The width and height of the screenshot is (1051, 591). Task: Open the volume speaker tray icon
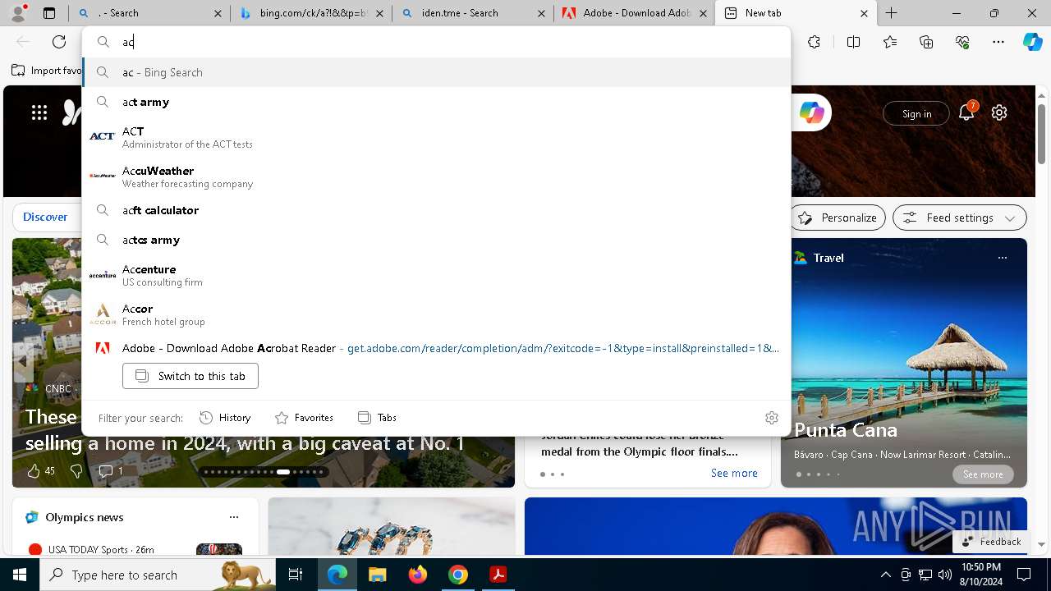click(x=944, y=575)
